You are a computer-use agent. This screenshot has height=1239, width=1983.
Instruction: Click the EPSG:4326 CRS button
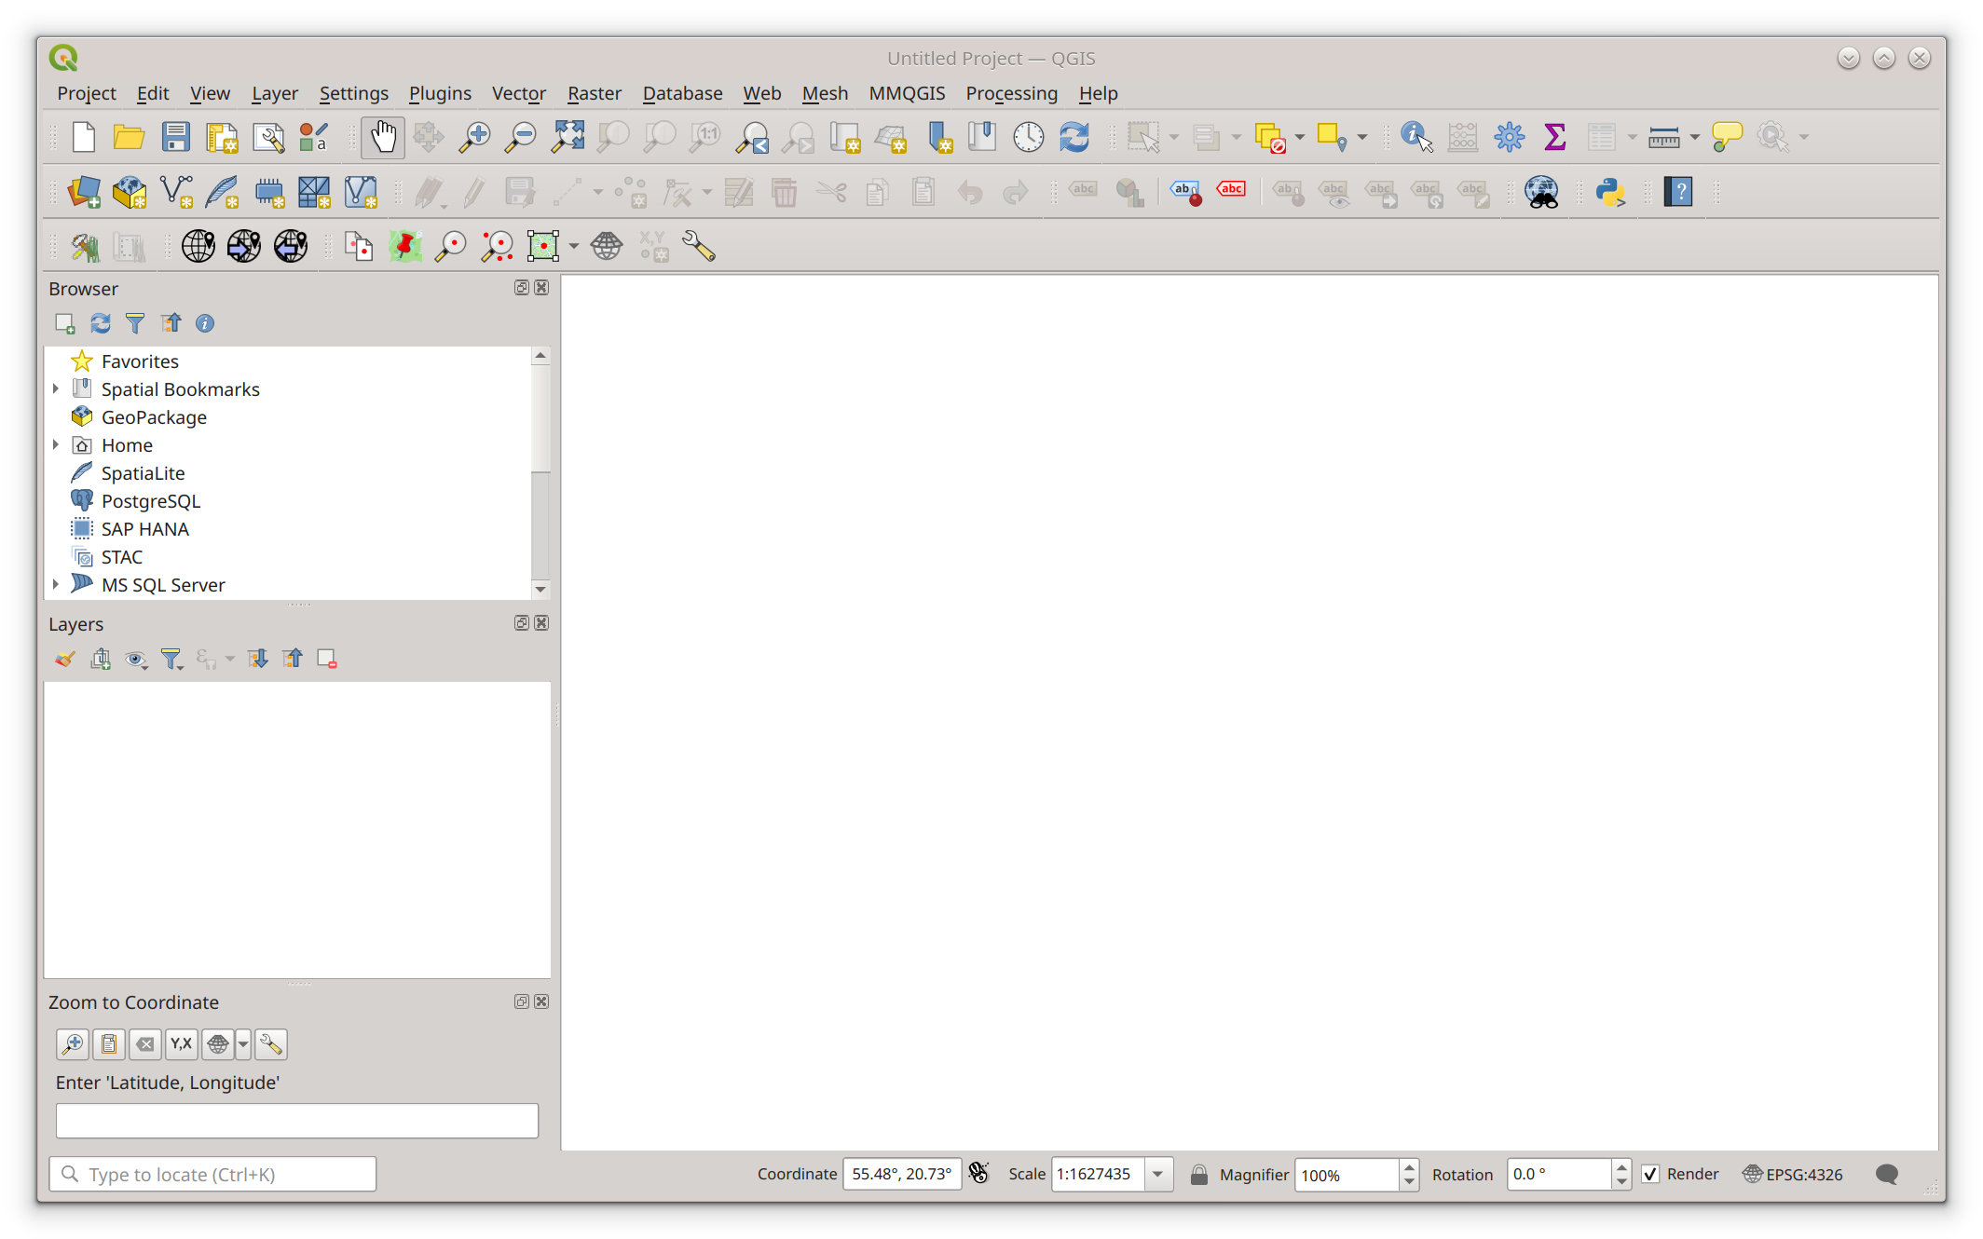tap(1793, 1174)
